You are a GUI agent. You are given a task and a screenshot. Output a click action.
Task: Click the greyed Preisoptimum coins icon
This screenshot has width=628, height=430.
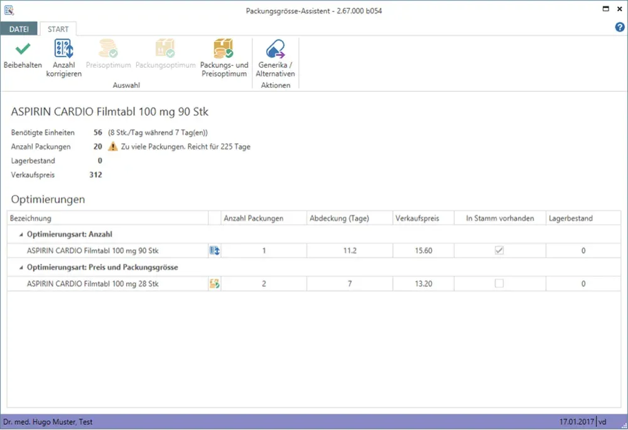108,48
